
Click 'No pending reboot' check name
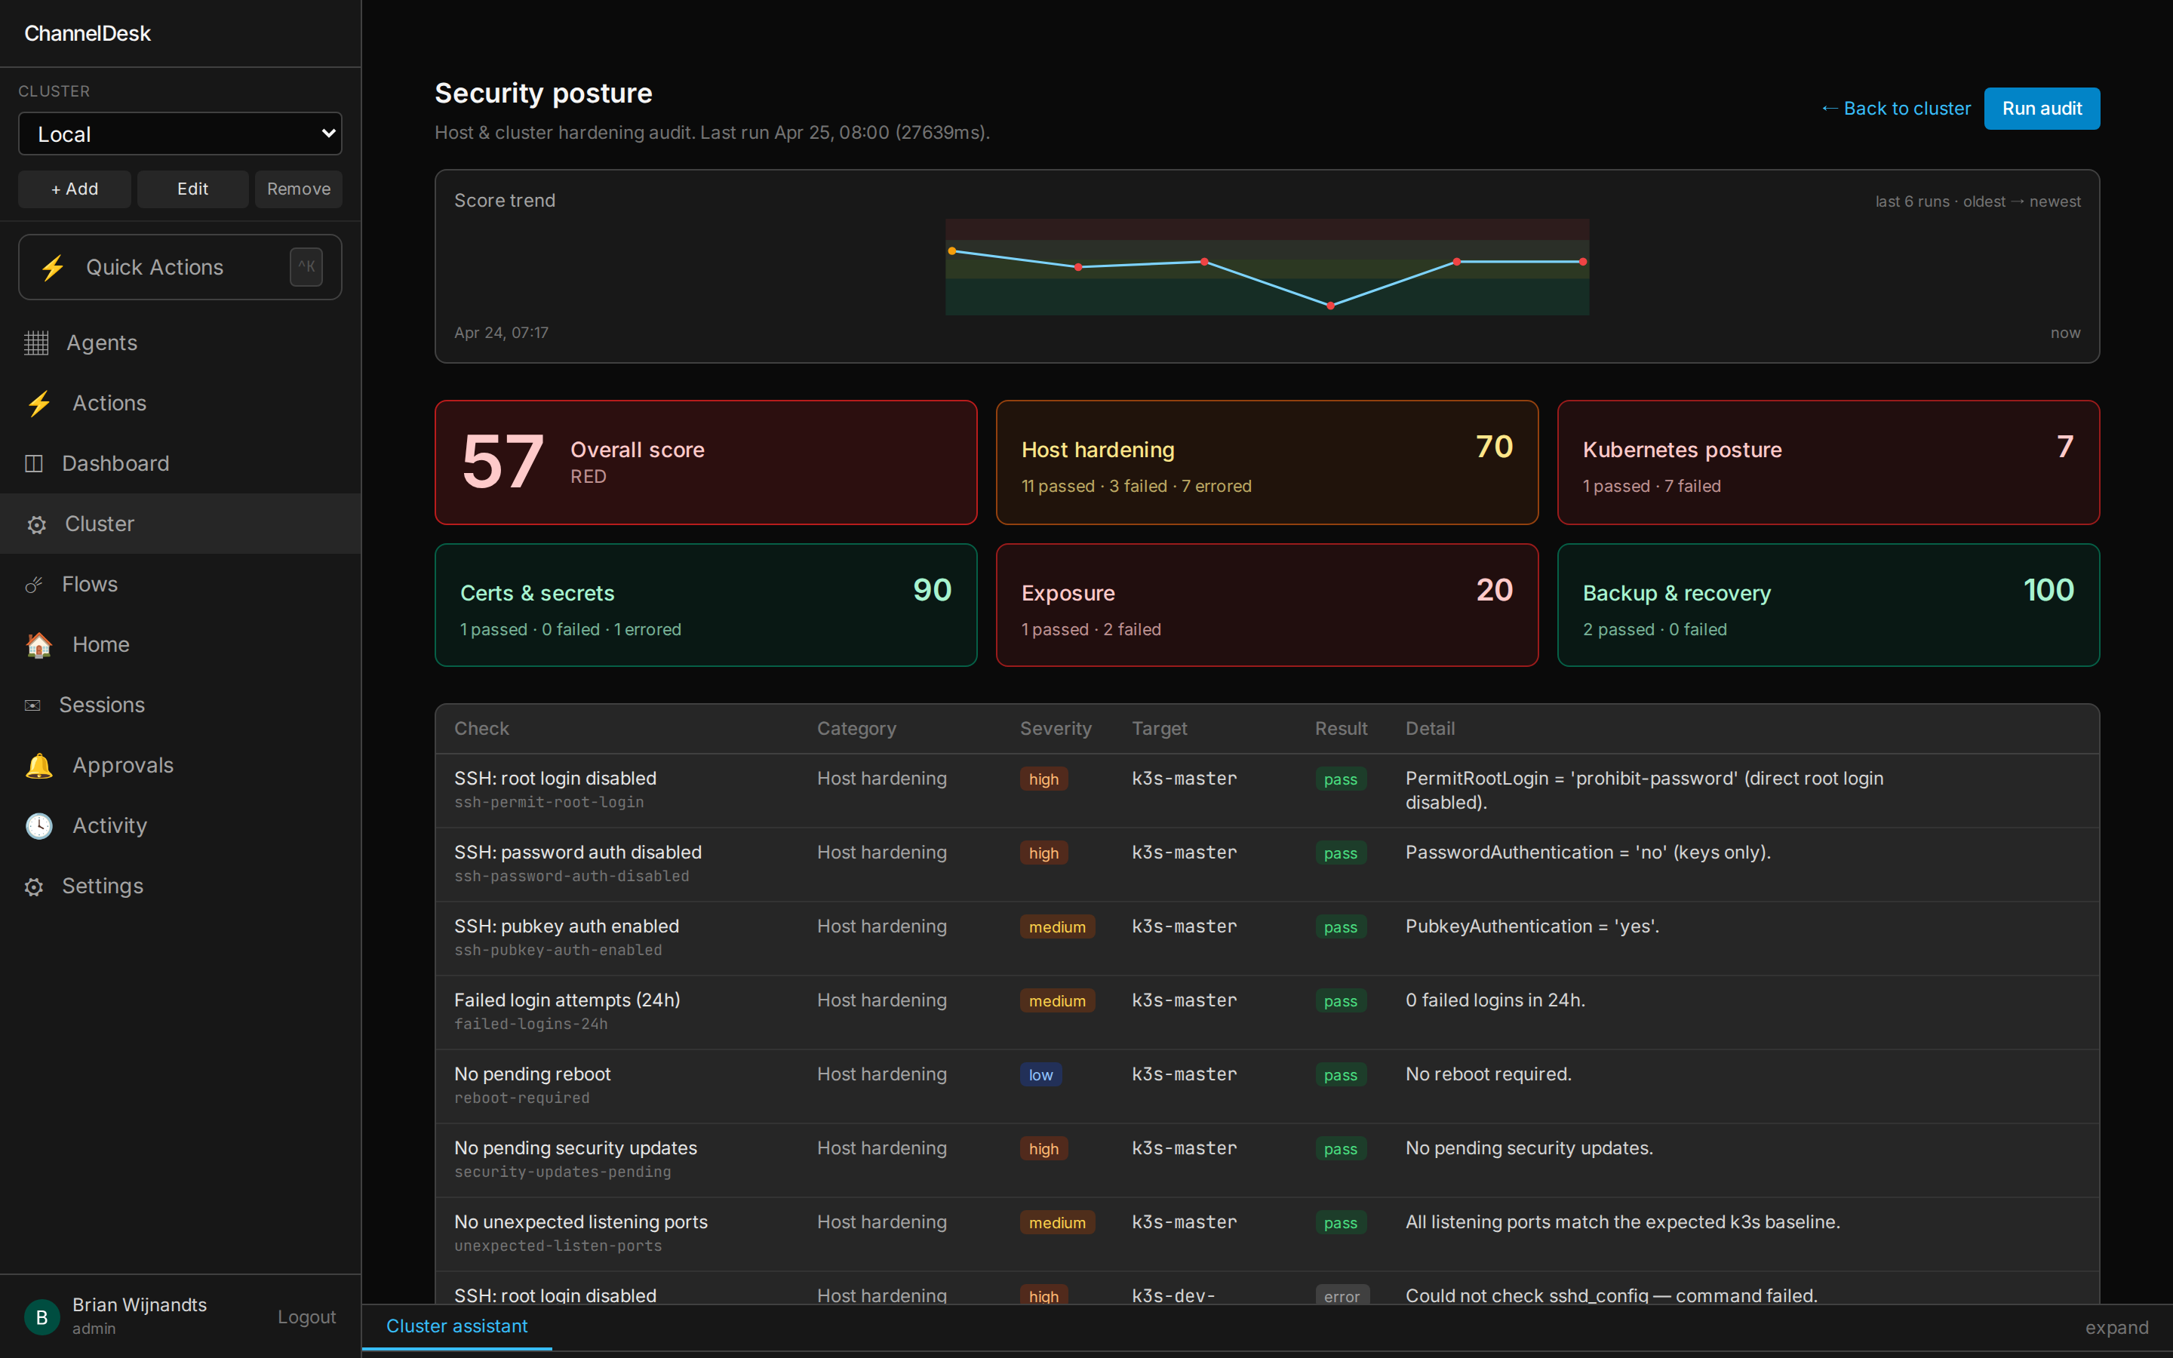tap(533, 1074)
